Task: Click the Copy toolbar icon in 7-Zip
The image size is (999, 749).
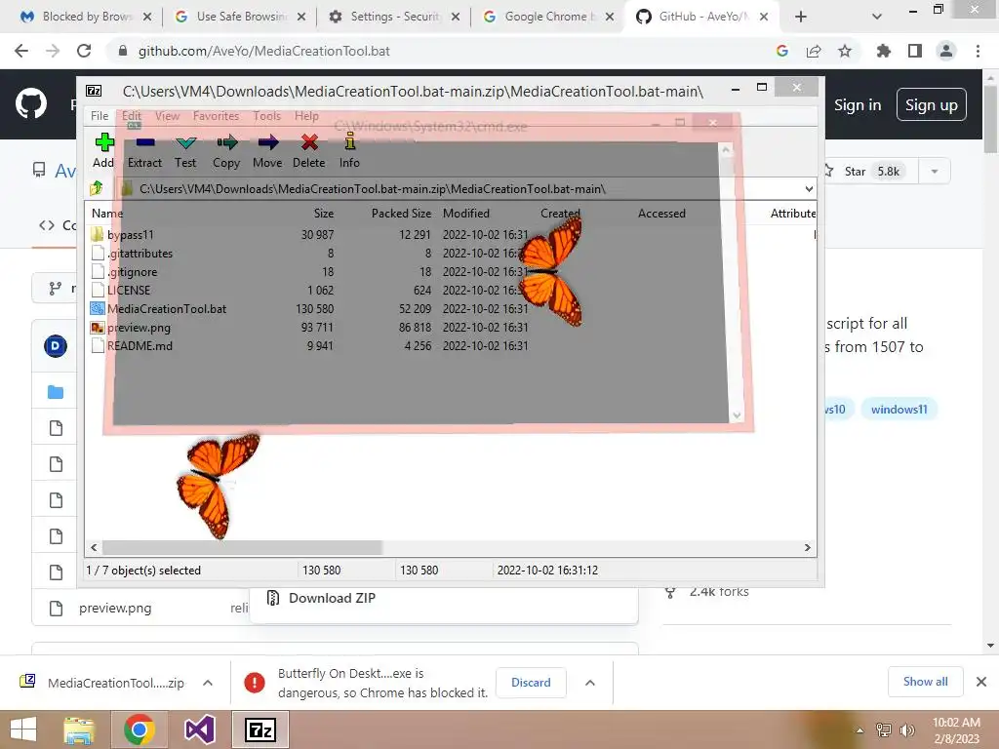Action: (226, 150)
